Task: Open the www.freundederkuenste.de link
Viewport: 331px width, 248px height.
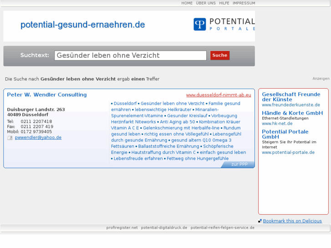Action: tap(291, 105)
